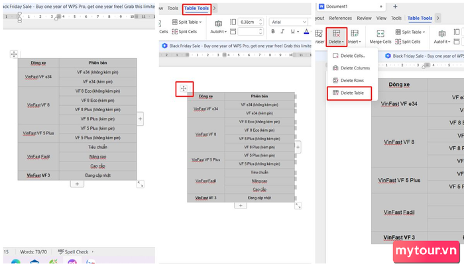Click add-row plus button in left screenshot
464x268 pixels.
[77, 184]
